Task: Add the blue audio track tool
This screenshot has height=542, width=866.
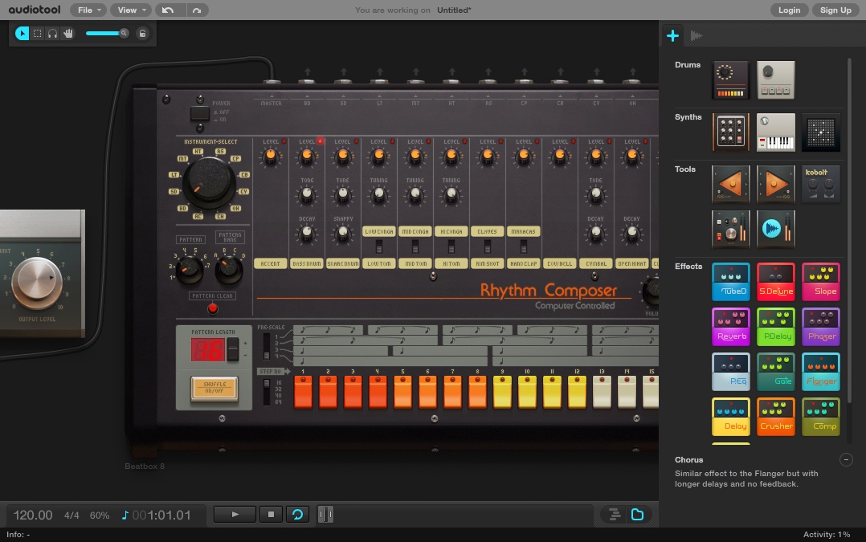Action: [775, 229]
